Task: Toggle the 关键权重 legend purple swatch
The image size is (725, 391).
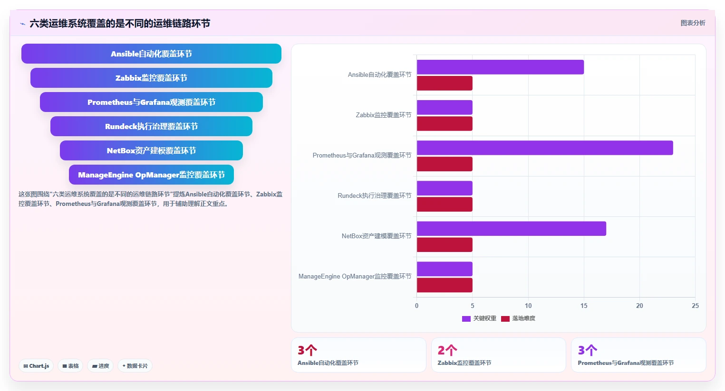Action: (466, 318)
